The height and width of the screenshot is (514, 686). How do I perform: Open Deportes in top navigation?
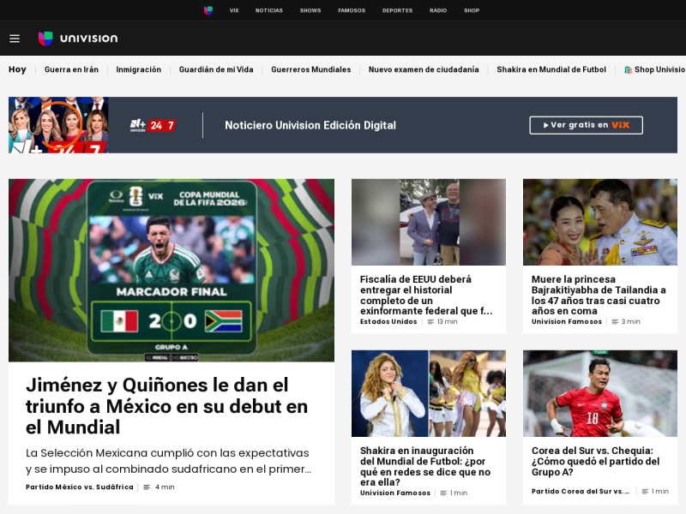pos(397,10)
